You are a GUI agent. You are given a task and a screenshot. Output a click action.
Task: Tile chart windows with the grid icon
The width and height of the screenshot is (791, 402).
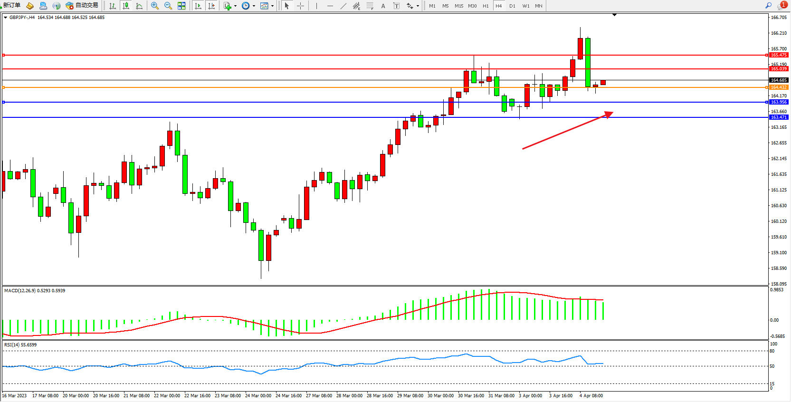[x=181, y=6]
